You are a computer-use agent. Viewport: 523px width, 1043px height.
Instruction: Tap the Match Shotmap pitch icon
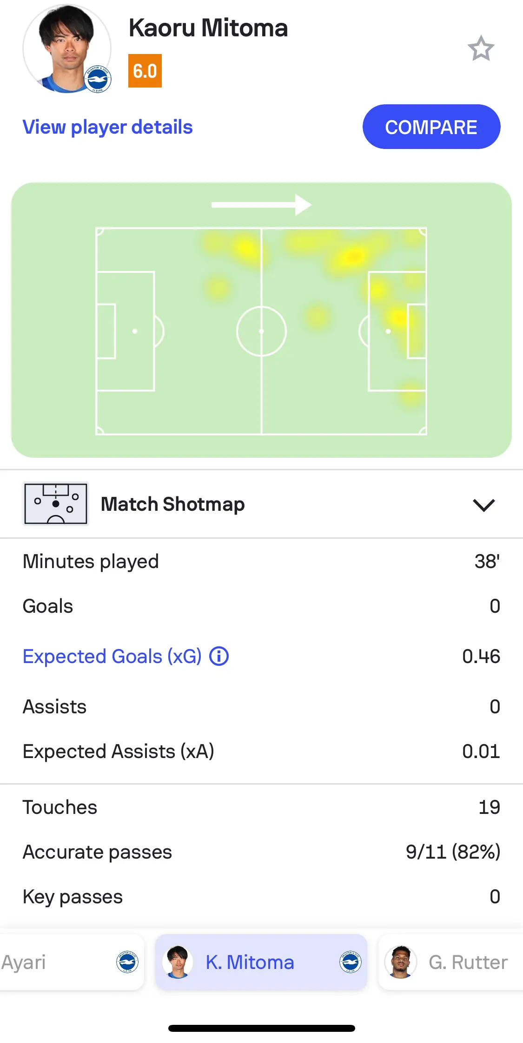point(56,504)
